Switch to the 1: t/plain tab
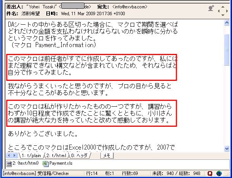 [x=31, y=156]
